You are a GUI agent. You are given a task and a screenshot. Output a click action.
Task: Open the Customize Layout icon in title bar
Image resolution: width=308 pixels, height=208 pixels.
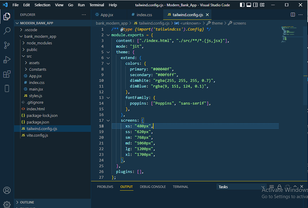(262, 5)
